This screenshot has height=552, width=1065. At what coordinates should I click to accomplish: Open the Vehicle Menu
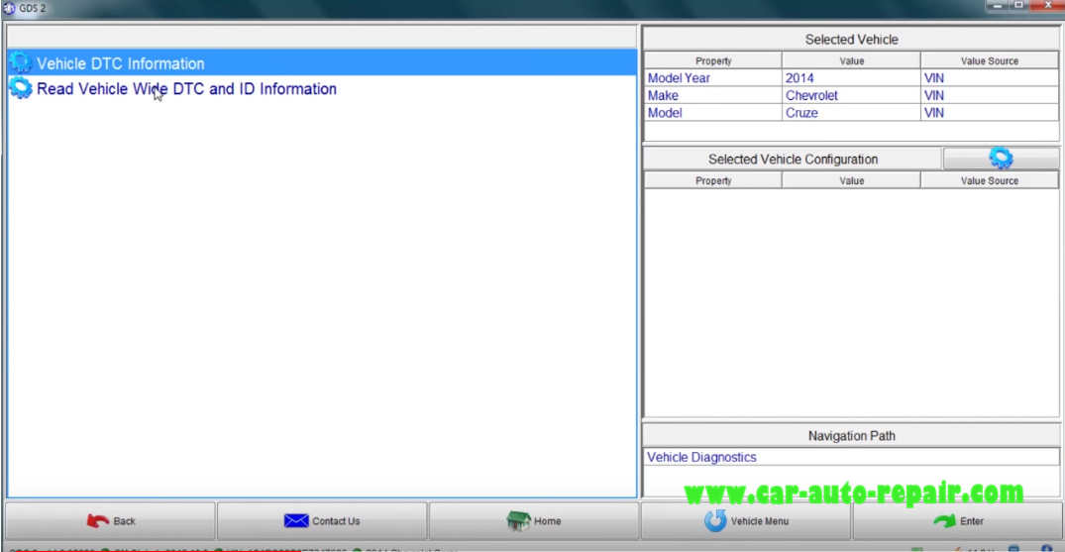pyautogui.click(x=746, y=521)
